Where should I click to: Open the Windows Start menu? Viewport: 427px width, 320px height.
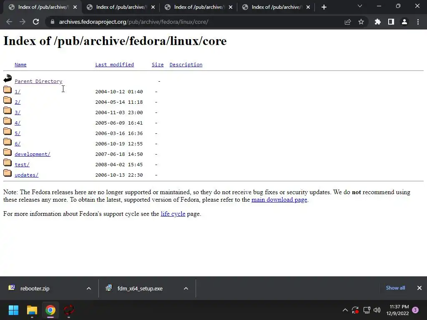click(13, 310)
